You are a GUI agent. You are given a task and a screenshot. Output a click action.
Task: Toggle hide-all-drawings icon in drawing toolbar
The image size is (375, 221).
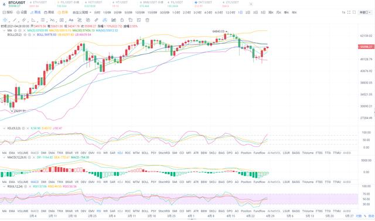[113, 20]
